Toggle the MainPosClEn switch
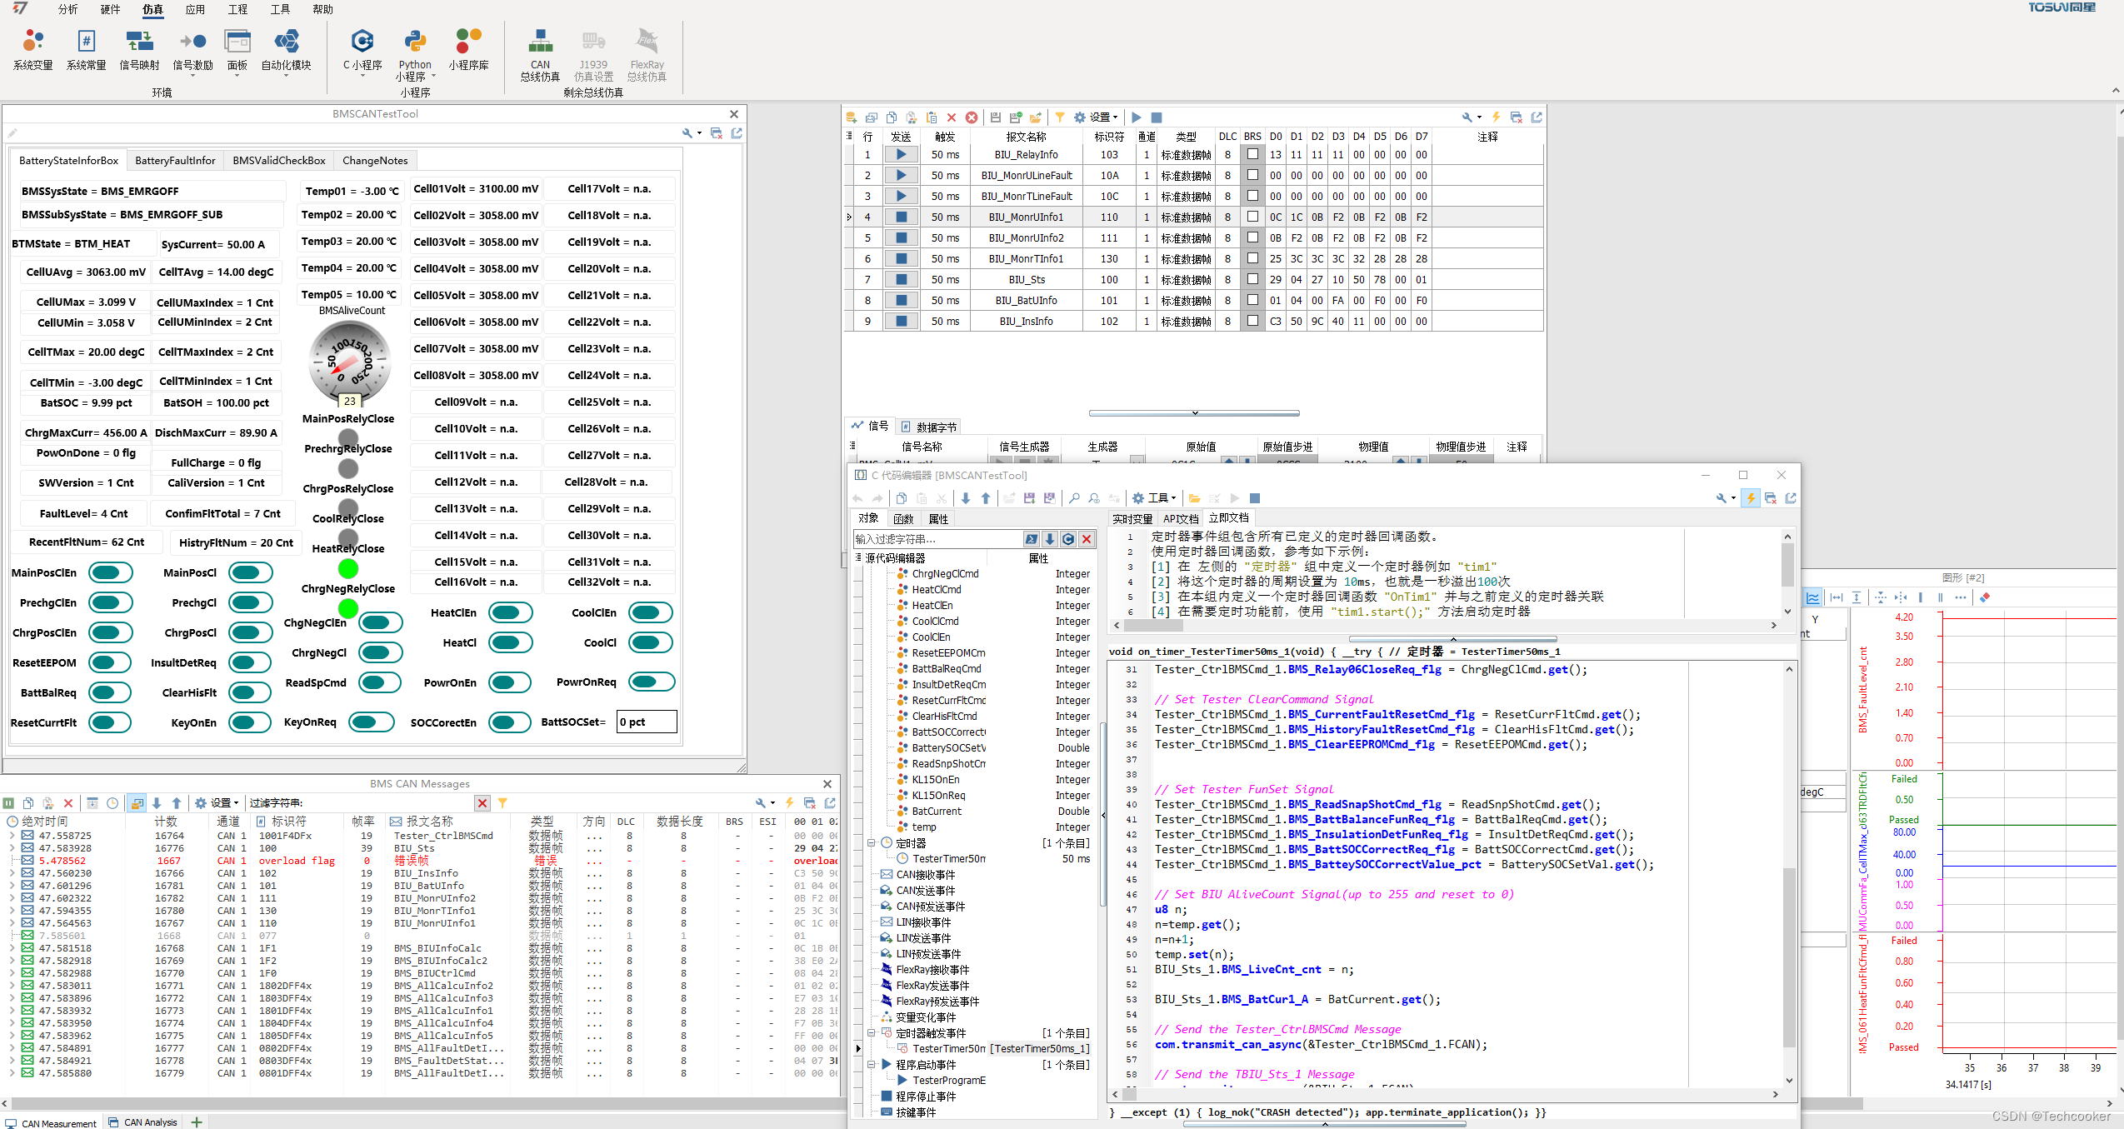The height and width of the screenshot is (1129, 2124). (110, 572)
